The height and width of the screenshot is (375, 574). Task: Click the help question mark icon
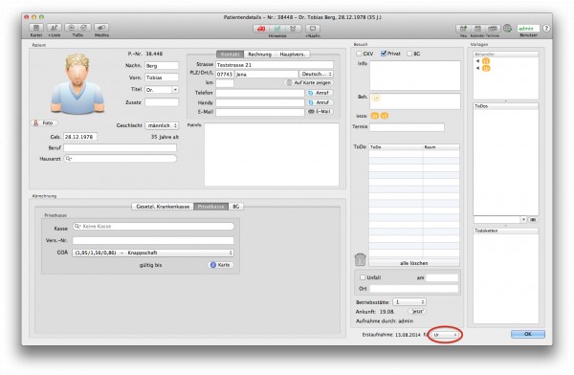546,28
